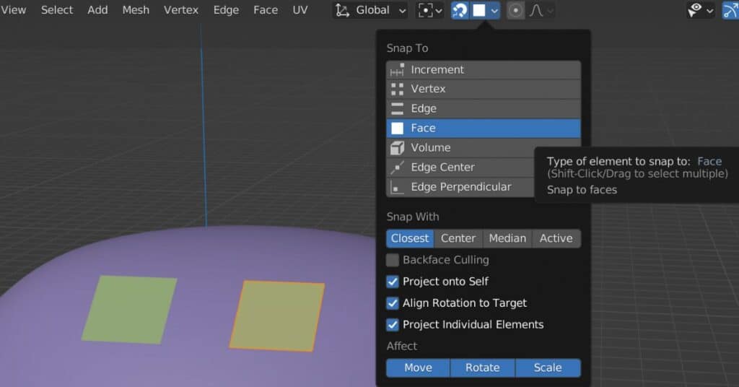Open proportional editing falloff curve icon
The height and width of the screenshot is (387, 739).
click(536, 10)
